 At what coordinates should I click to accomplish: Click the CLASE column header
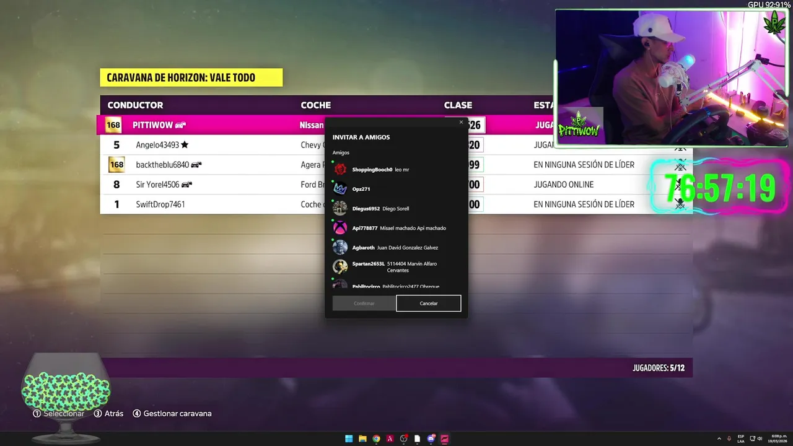pos(458,105)
